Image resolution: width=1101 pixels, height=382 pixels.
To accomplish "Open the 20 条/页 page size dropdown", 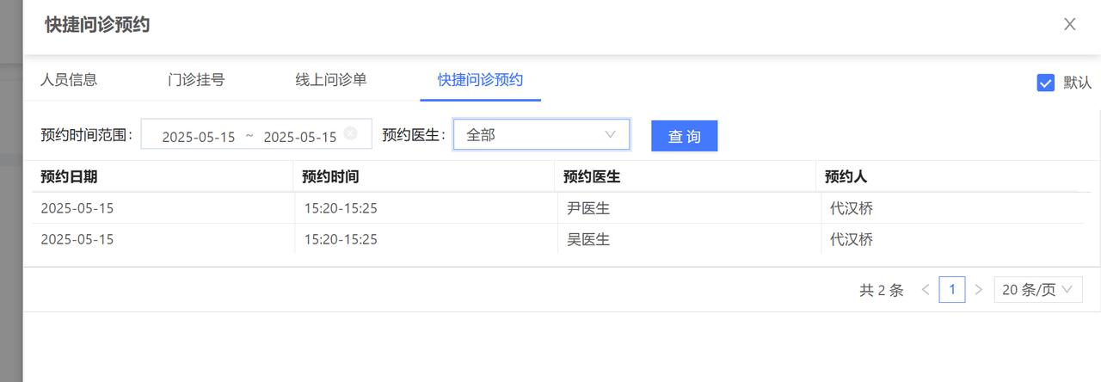I will click(x=1038, y=290).
